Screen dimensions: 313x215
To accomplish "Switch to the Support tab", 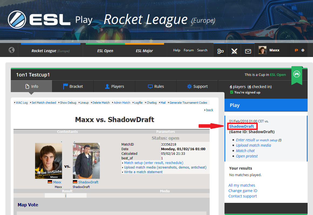I will coord(197,86).
